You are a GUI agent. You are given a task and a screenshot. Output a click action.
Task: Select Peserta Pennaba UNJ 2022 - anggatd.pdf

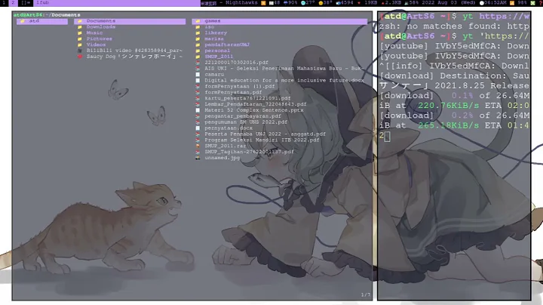click(265, 134)
